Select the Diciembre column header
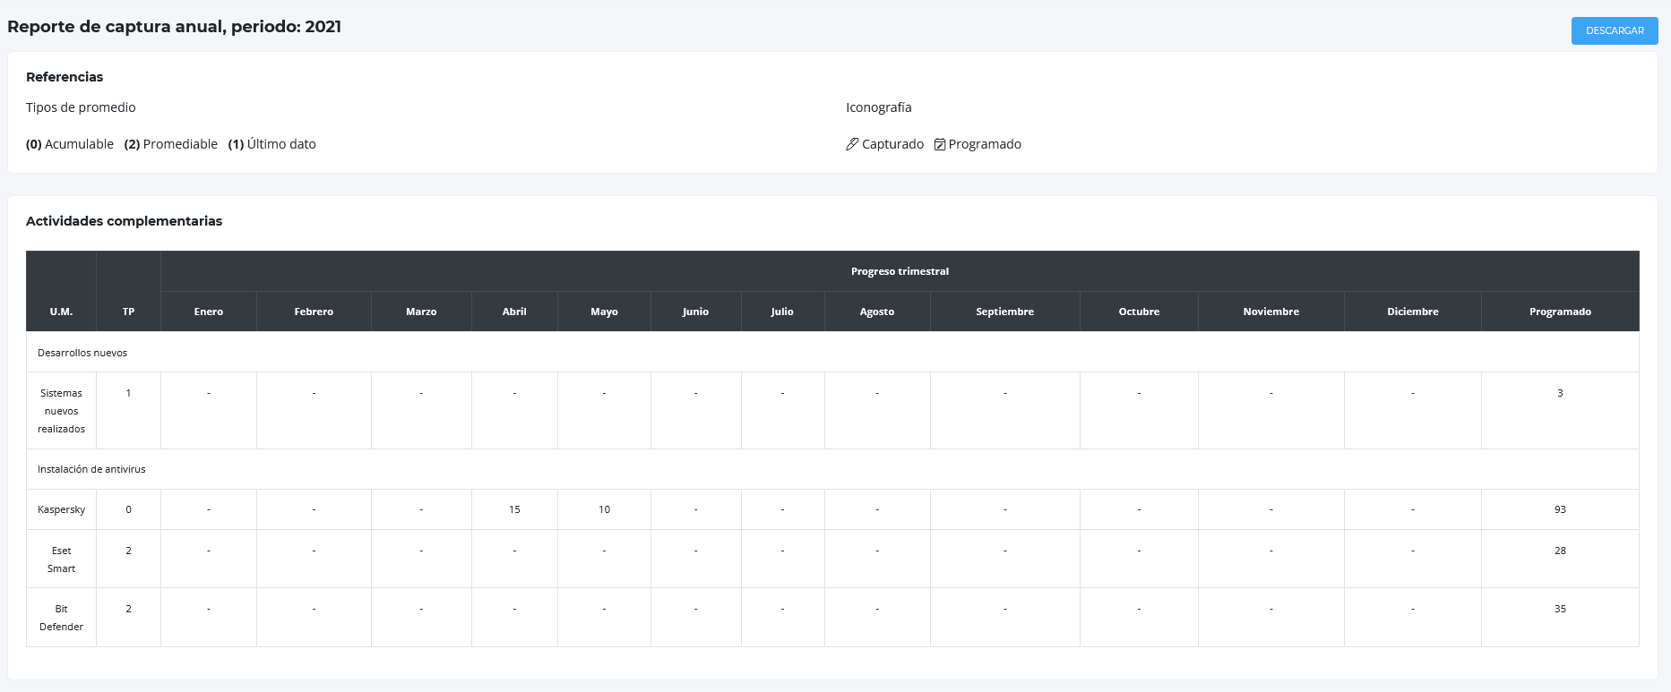1671x692 pixels. [1412, 312]
